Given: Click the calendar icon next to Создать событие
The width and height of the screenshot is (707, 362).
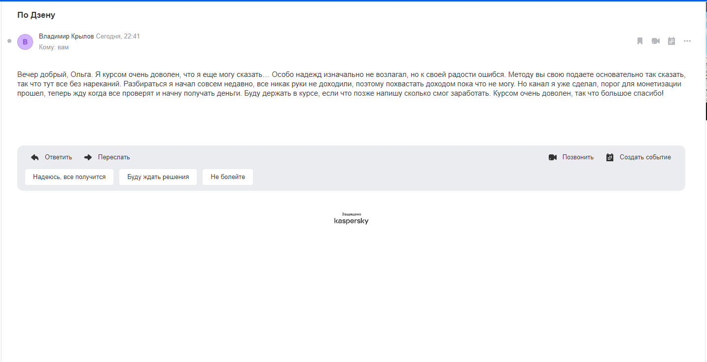Looking at the screenshot, I should (x=610, y=157).
